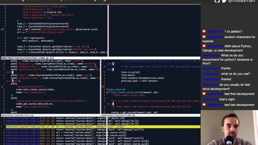258x145 pixels.
Task: Click the "@login_required" decorator line
Action: [116, 89]
